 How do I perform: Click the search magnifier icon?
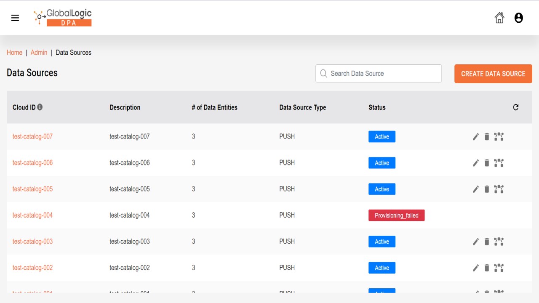click(323, 74)
